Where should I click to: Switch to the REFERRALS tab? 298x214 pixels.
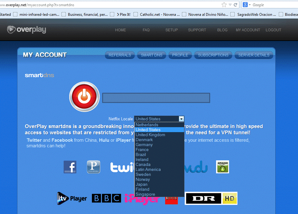coord(120,55)
